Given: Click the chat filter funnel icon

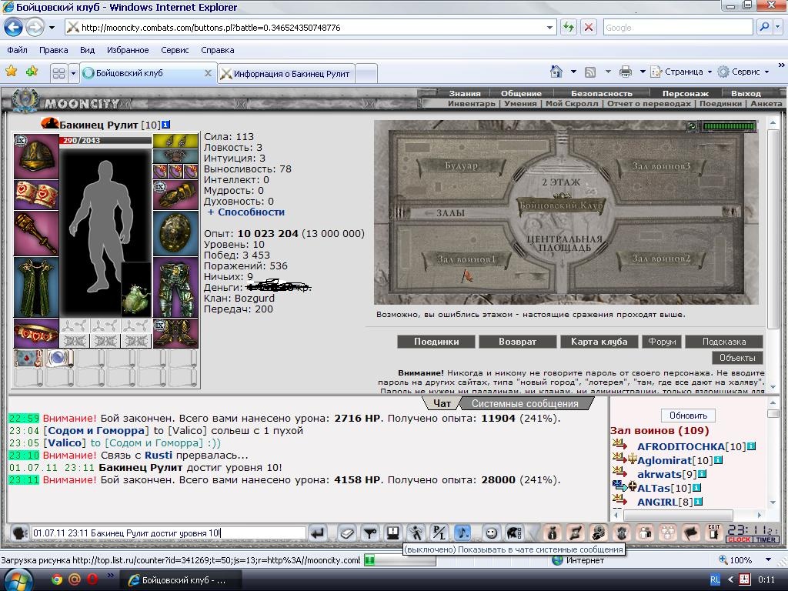Looking at the screenshot, I should point(370,533).
